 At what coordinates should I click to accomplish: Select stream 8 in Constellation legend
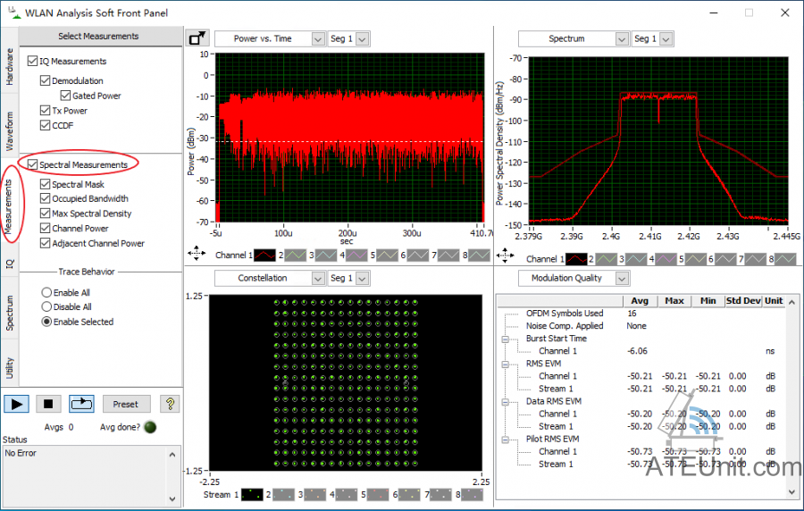click(472, 495)
